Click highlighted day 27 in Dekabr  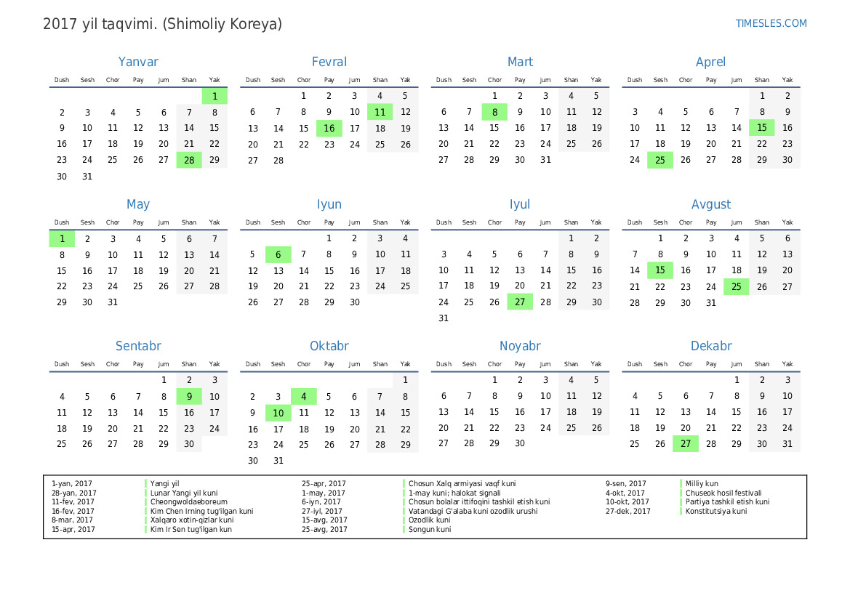[x=685, y=444]
